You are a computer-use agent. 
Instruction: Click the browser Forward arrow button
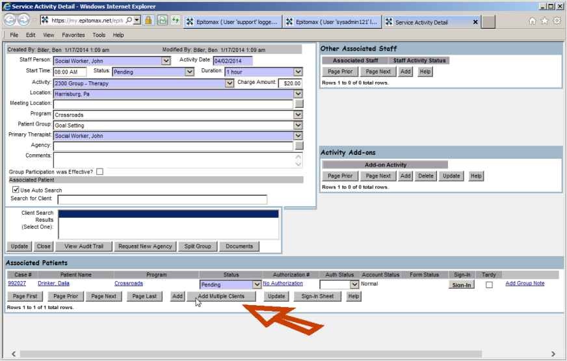click(25, 21)
